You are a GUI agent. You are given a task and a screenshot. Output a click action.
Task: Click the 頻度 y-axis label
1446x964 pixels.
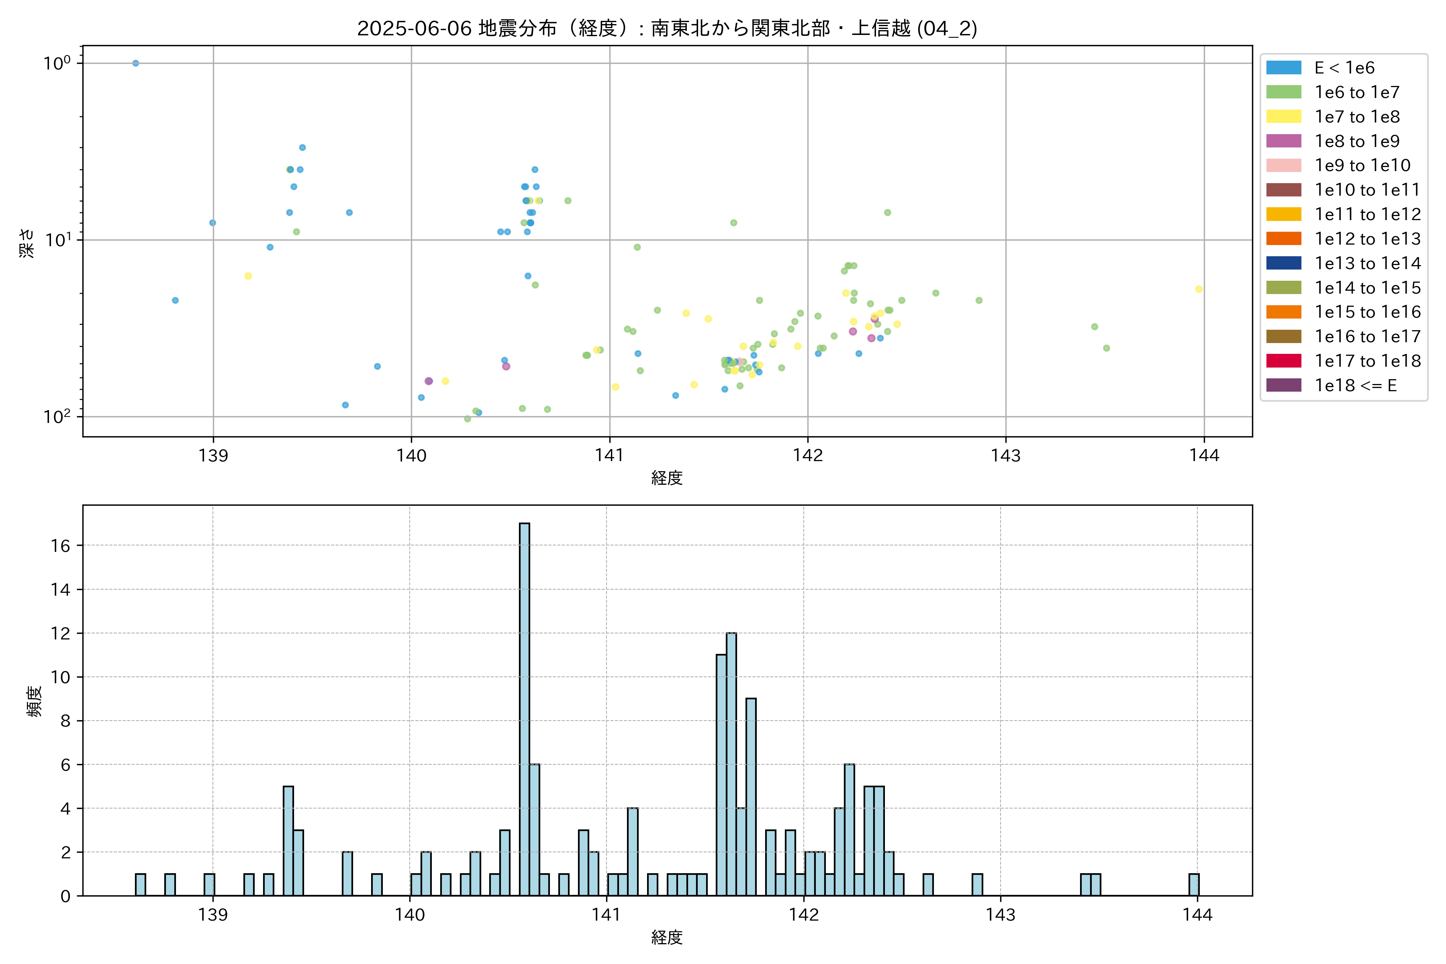click(x=35, y=701)
